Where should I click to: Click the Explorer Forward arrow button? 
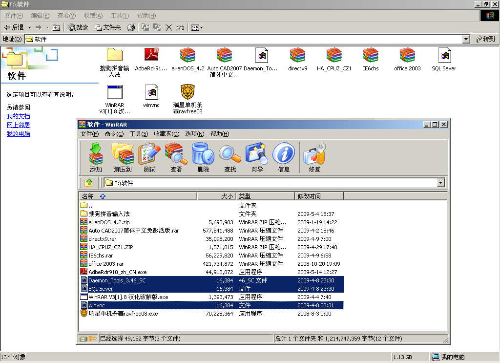pos(39,27)
